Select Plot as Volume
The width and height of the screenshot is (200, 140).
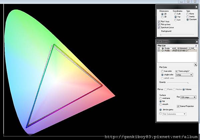coord(184,89)
